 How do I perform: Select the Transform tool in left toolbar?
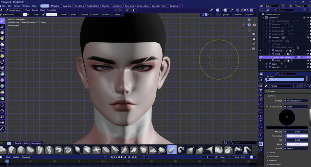click(2, 122)
